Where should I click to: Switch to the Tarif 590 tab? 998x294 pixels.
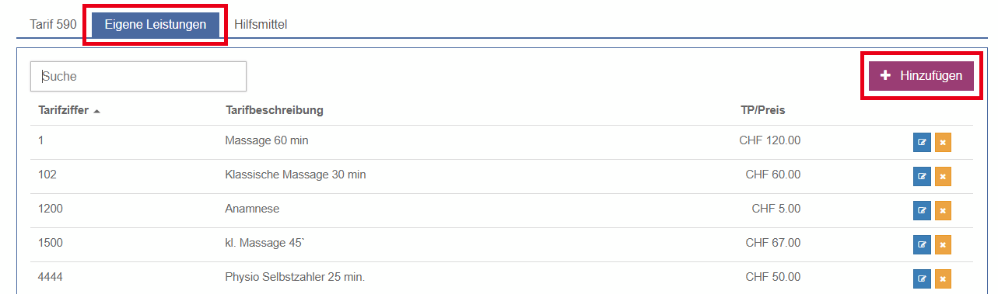tap(52, 24)
